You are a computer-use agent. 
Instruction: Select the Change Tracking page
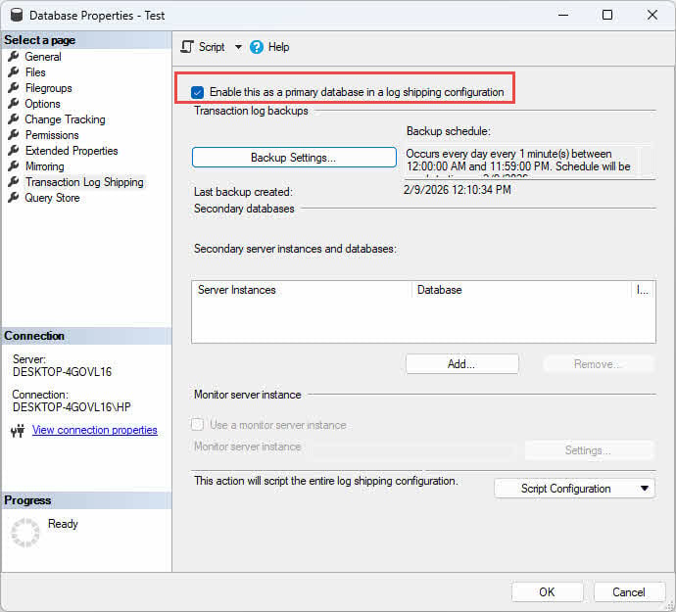[65, 119]
